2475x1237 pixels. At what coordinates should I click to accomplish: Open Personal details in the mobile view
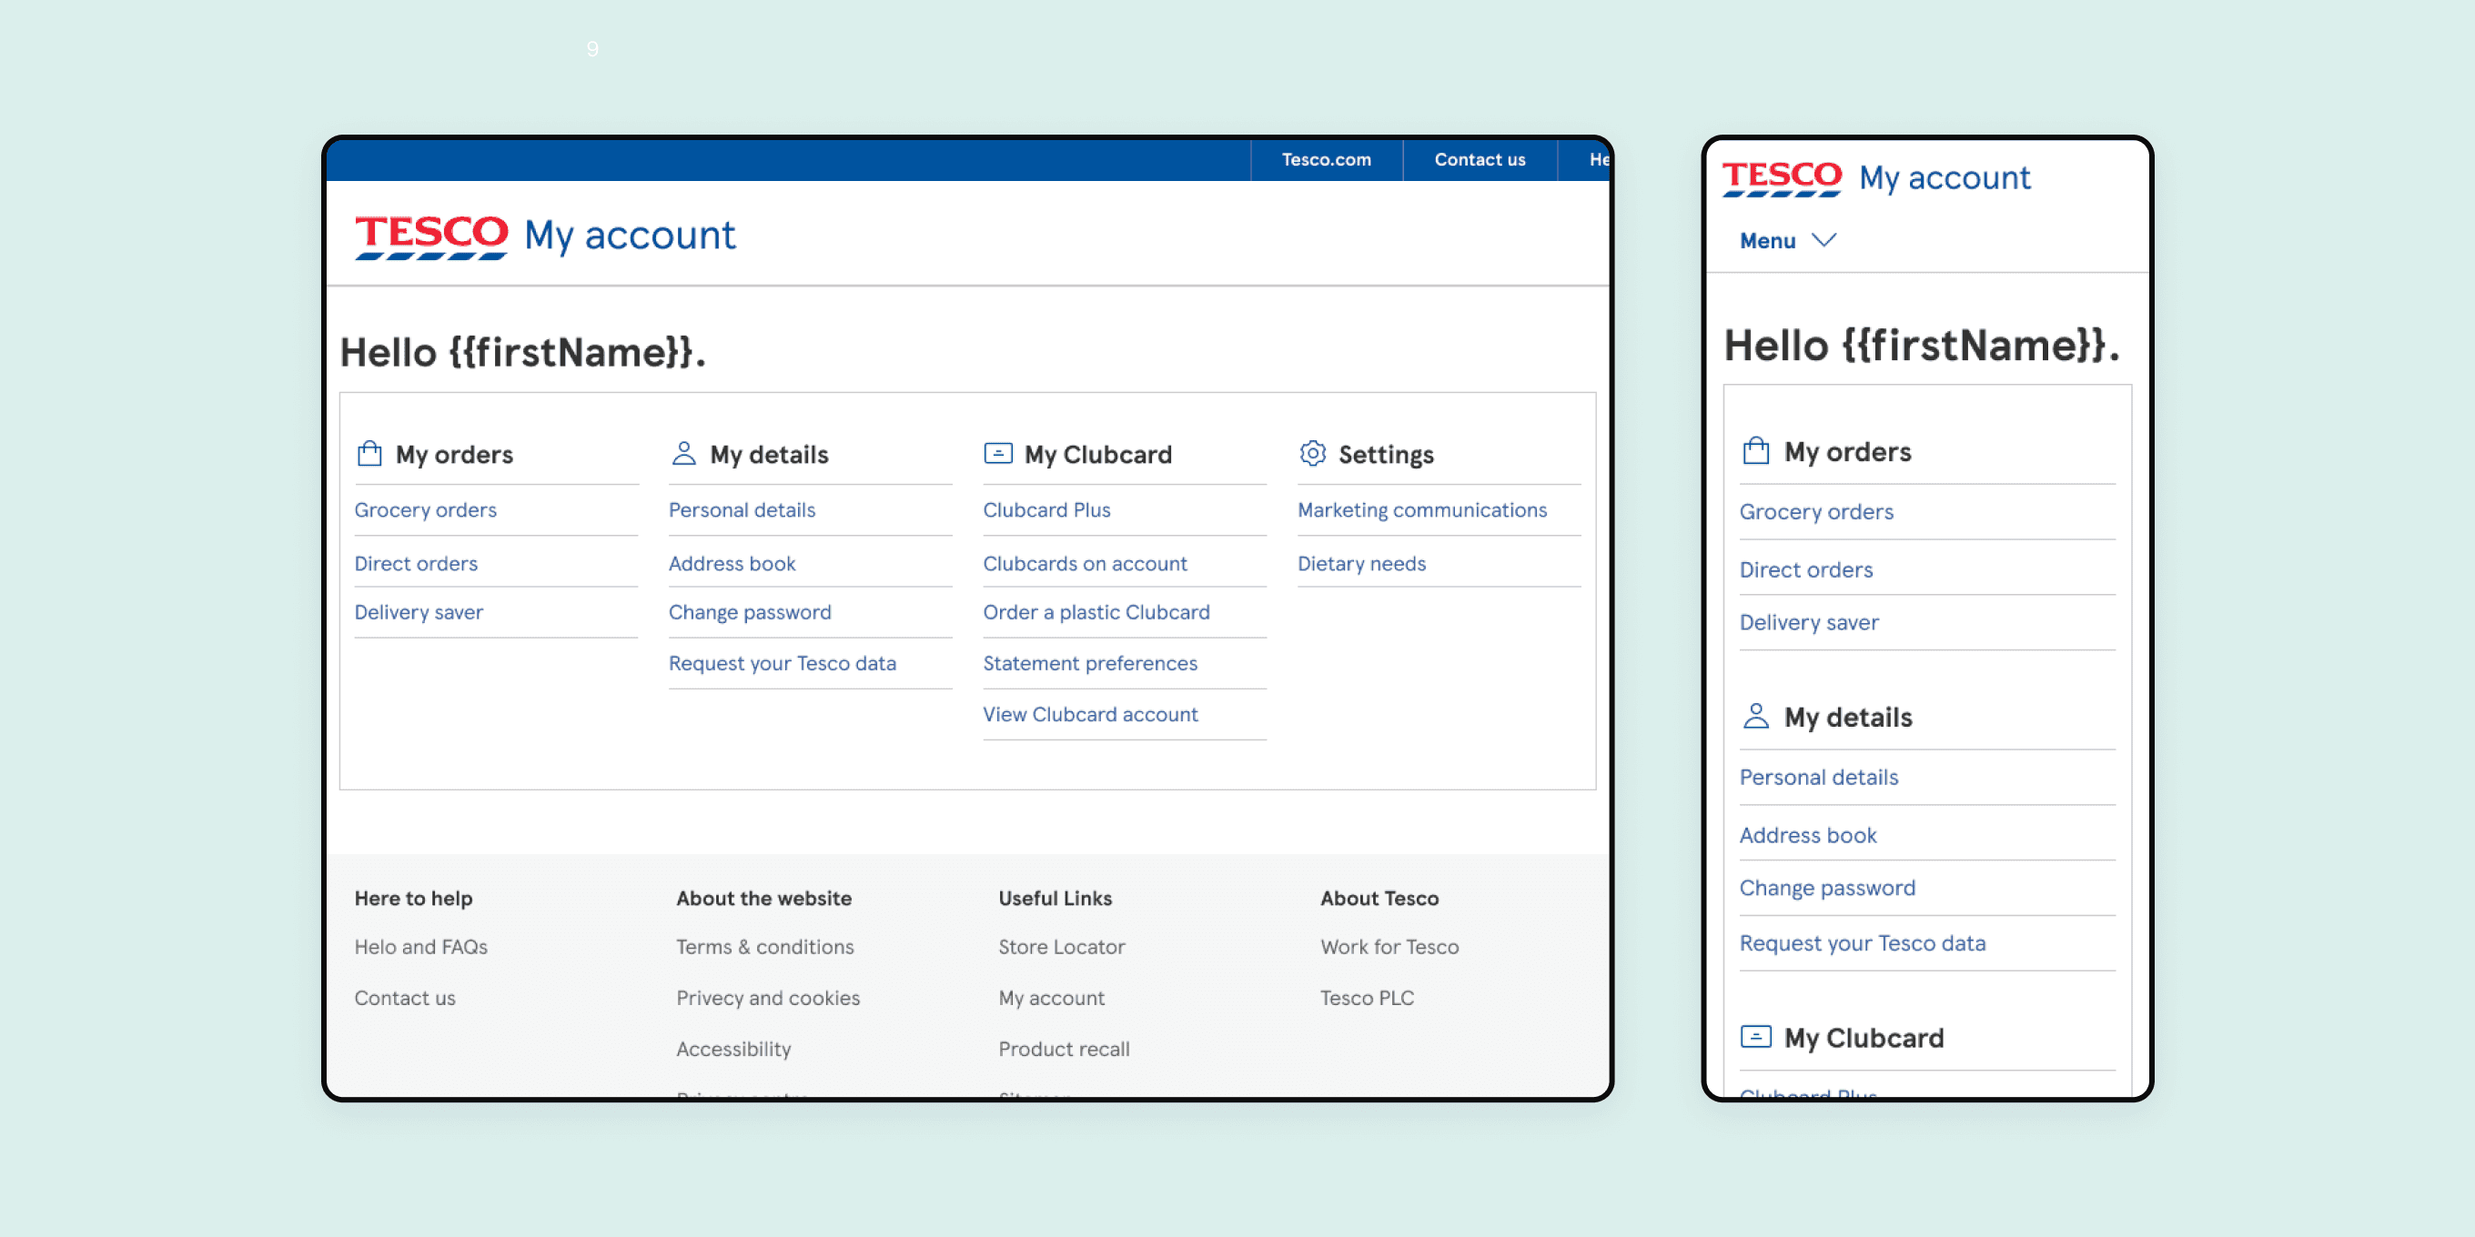(x=1819, y=777)
